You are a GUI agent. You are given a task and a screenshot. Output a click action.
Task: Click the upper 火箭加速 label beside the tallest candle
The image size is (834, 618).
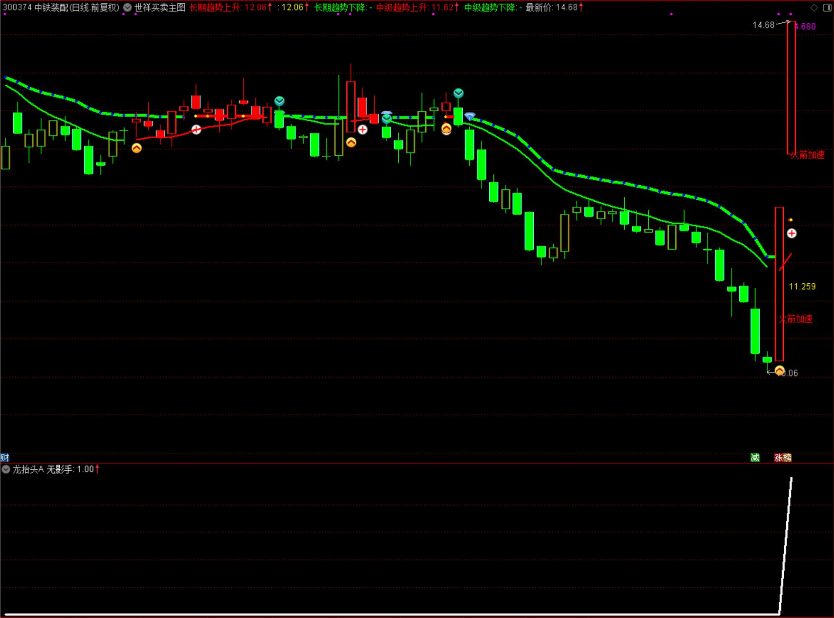pyautogui.click(x=807, y=154)
